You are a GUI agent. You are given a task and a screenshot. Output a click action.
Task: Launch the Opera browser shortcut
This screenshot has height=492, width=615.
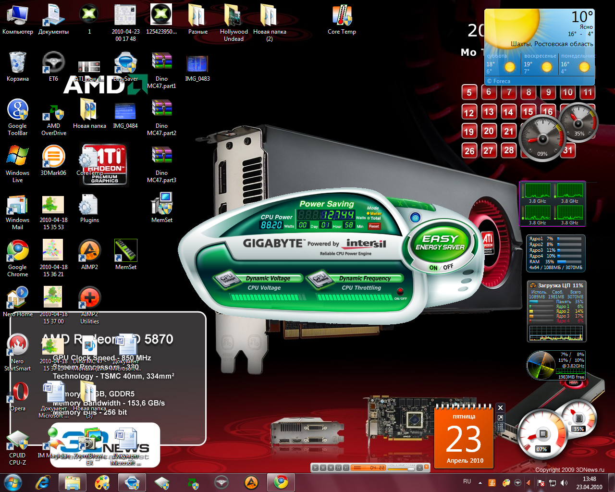(18, 396)
